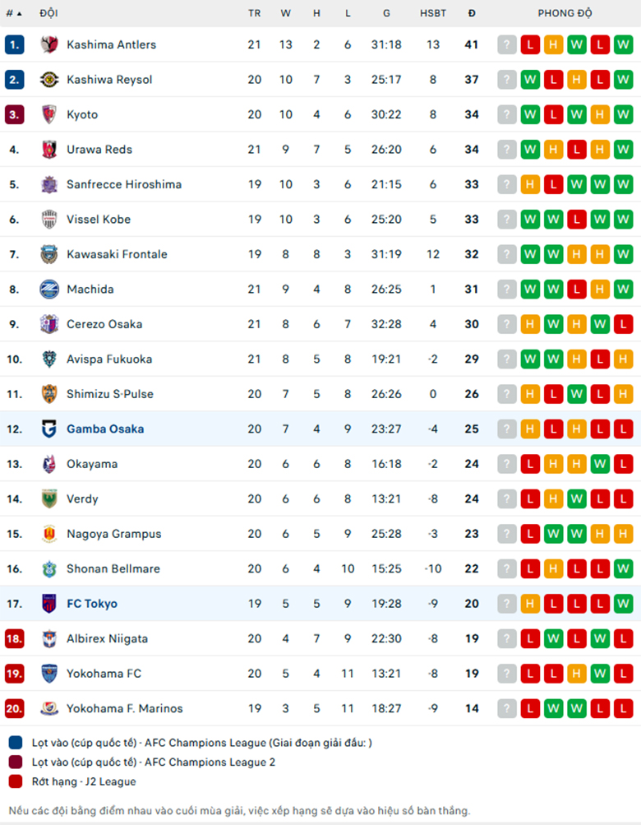Open the FC Tokyo team crest
This screenshot has height=825, width=641.
click(49, 604)
